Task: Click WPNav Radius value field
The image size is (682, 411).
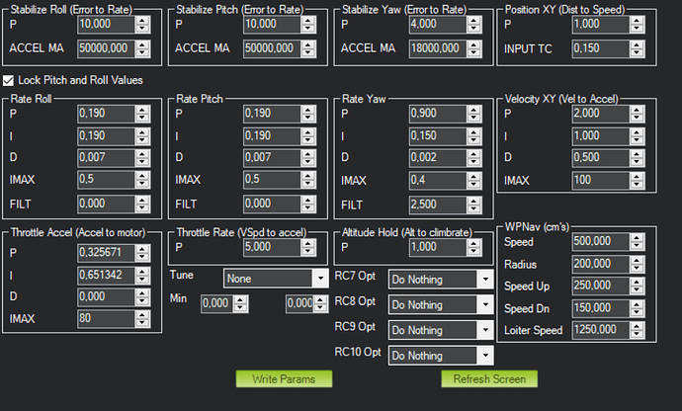Action: (600, 264)
